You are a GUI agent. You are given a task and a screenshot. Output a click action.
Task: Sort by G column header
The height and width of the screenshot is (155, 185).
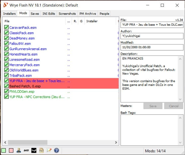pos(81,21)
